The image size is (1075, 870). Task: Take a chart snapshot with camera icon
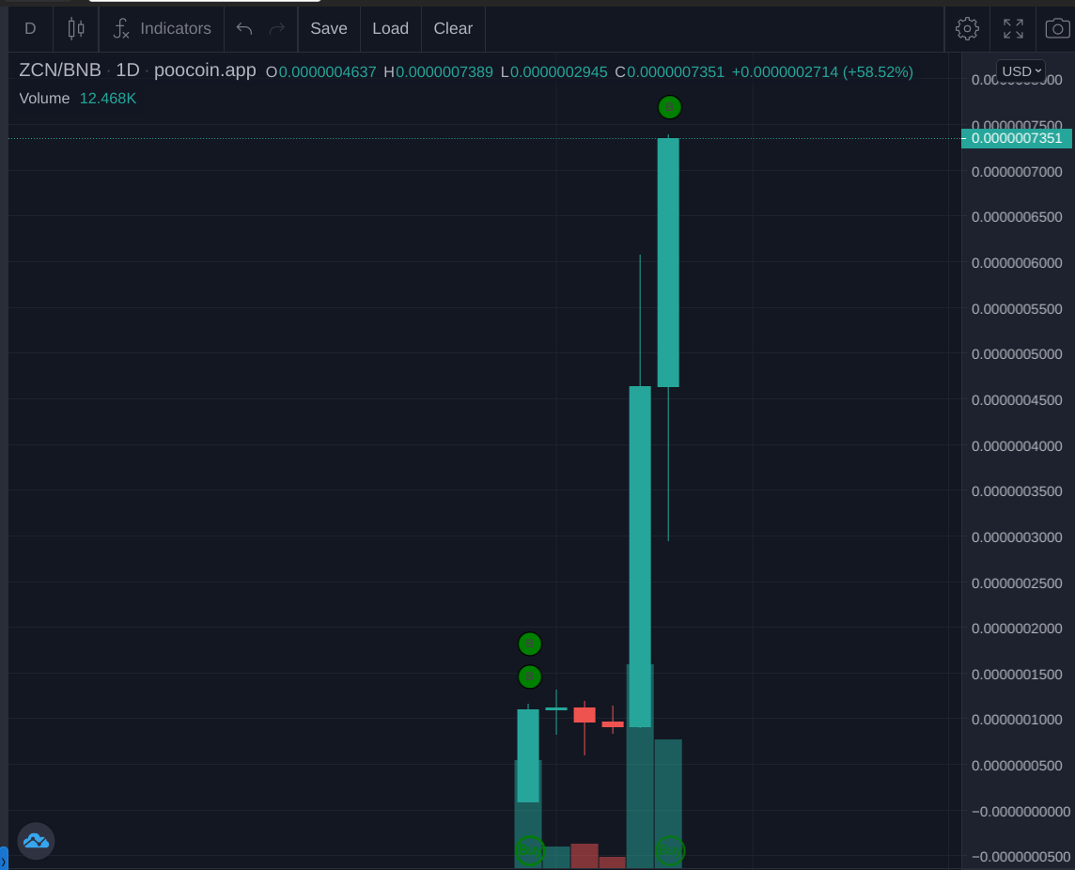(x=1057, y=28)
